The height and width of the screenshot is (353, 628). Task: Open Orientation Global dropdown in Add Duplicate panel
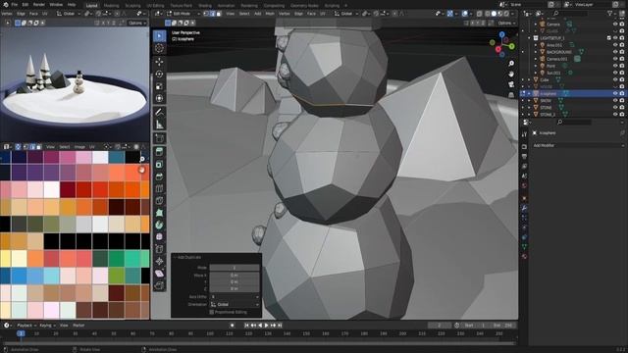(x=235, y=305)
